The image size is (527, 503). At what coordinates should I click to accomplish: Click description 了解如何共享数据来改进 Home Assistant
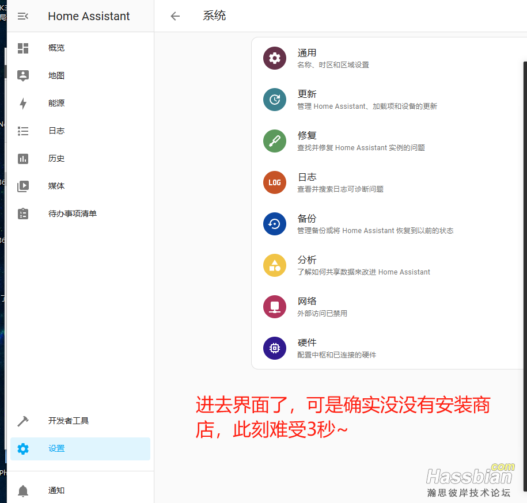point(363,272)
